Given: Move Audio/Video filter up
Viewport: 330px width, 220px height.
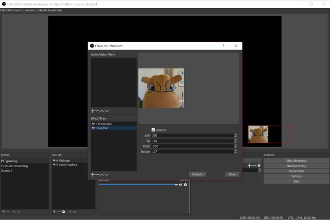Looking at the screenshot, I should tap(102, 111).
